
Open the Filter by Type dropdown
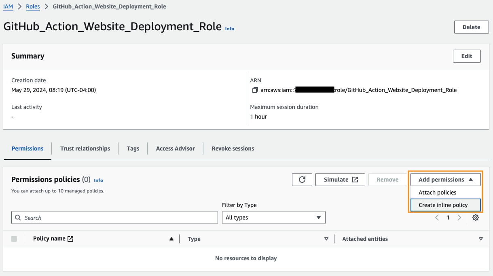(x=274, y=217)
